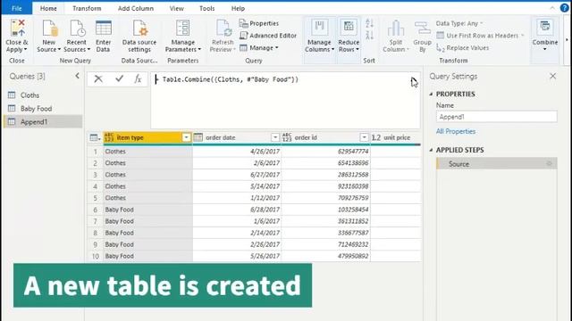Click the Source step gear icon
572x321 pixels.
point(549,164)
